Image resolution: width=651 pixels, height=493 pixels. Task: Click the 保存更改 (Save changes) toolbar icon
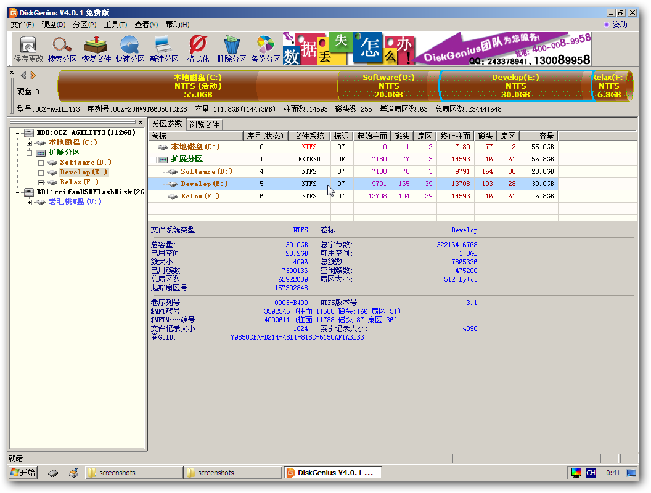(28, 49)
